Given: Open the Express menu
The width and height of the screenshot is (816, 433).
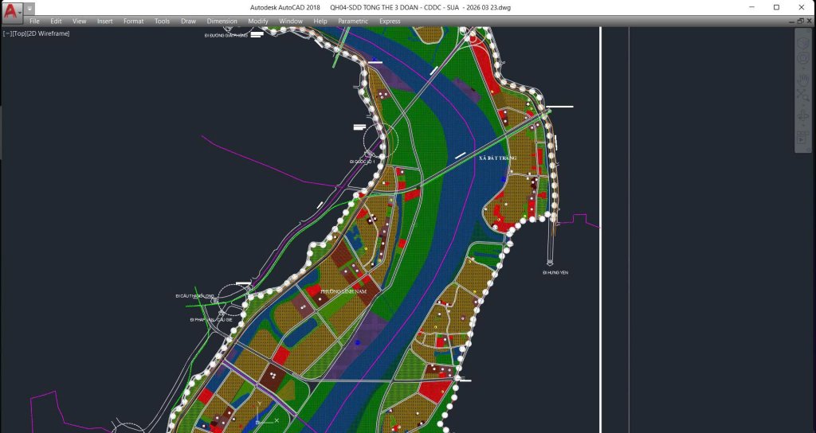Looking at the screenshot, I should (390, 21).
